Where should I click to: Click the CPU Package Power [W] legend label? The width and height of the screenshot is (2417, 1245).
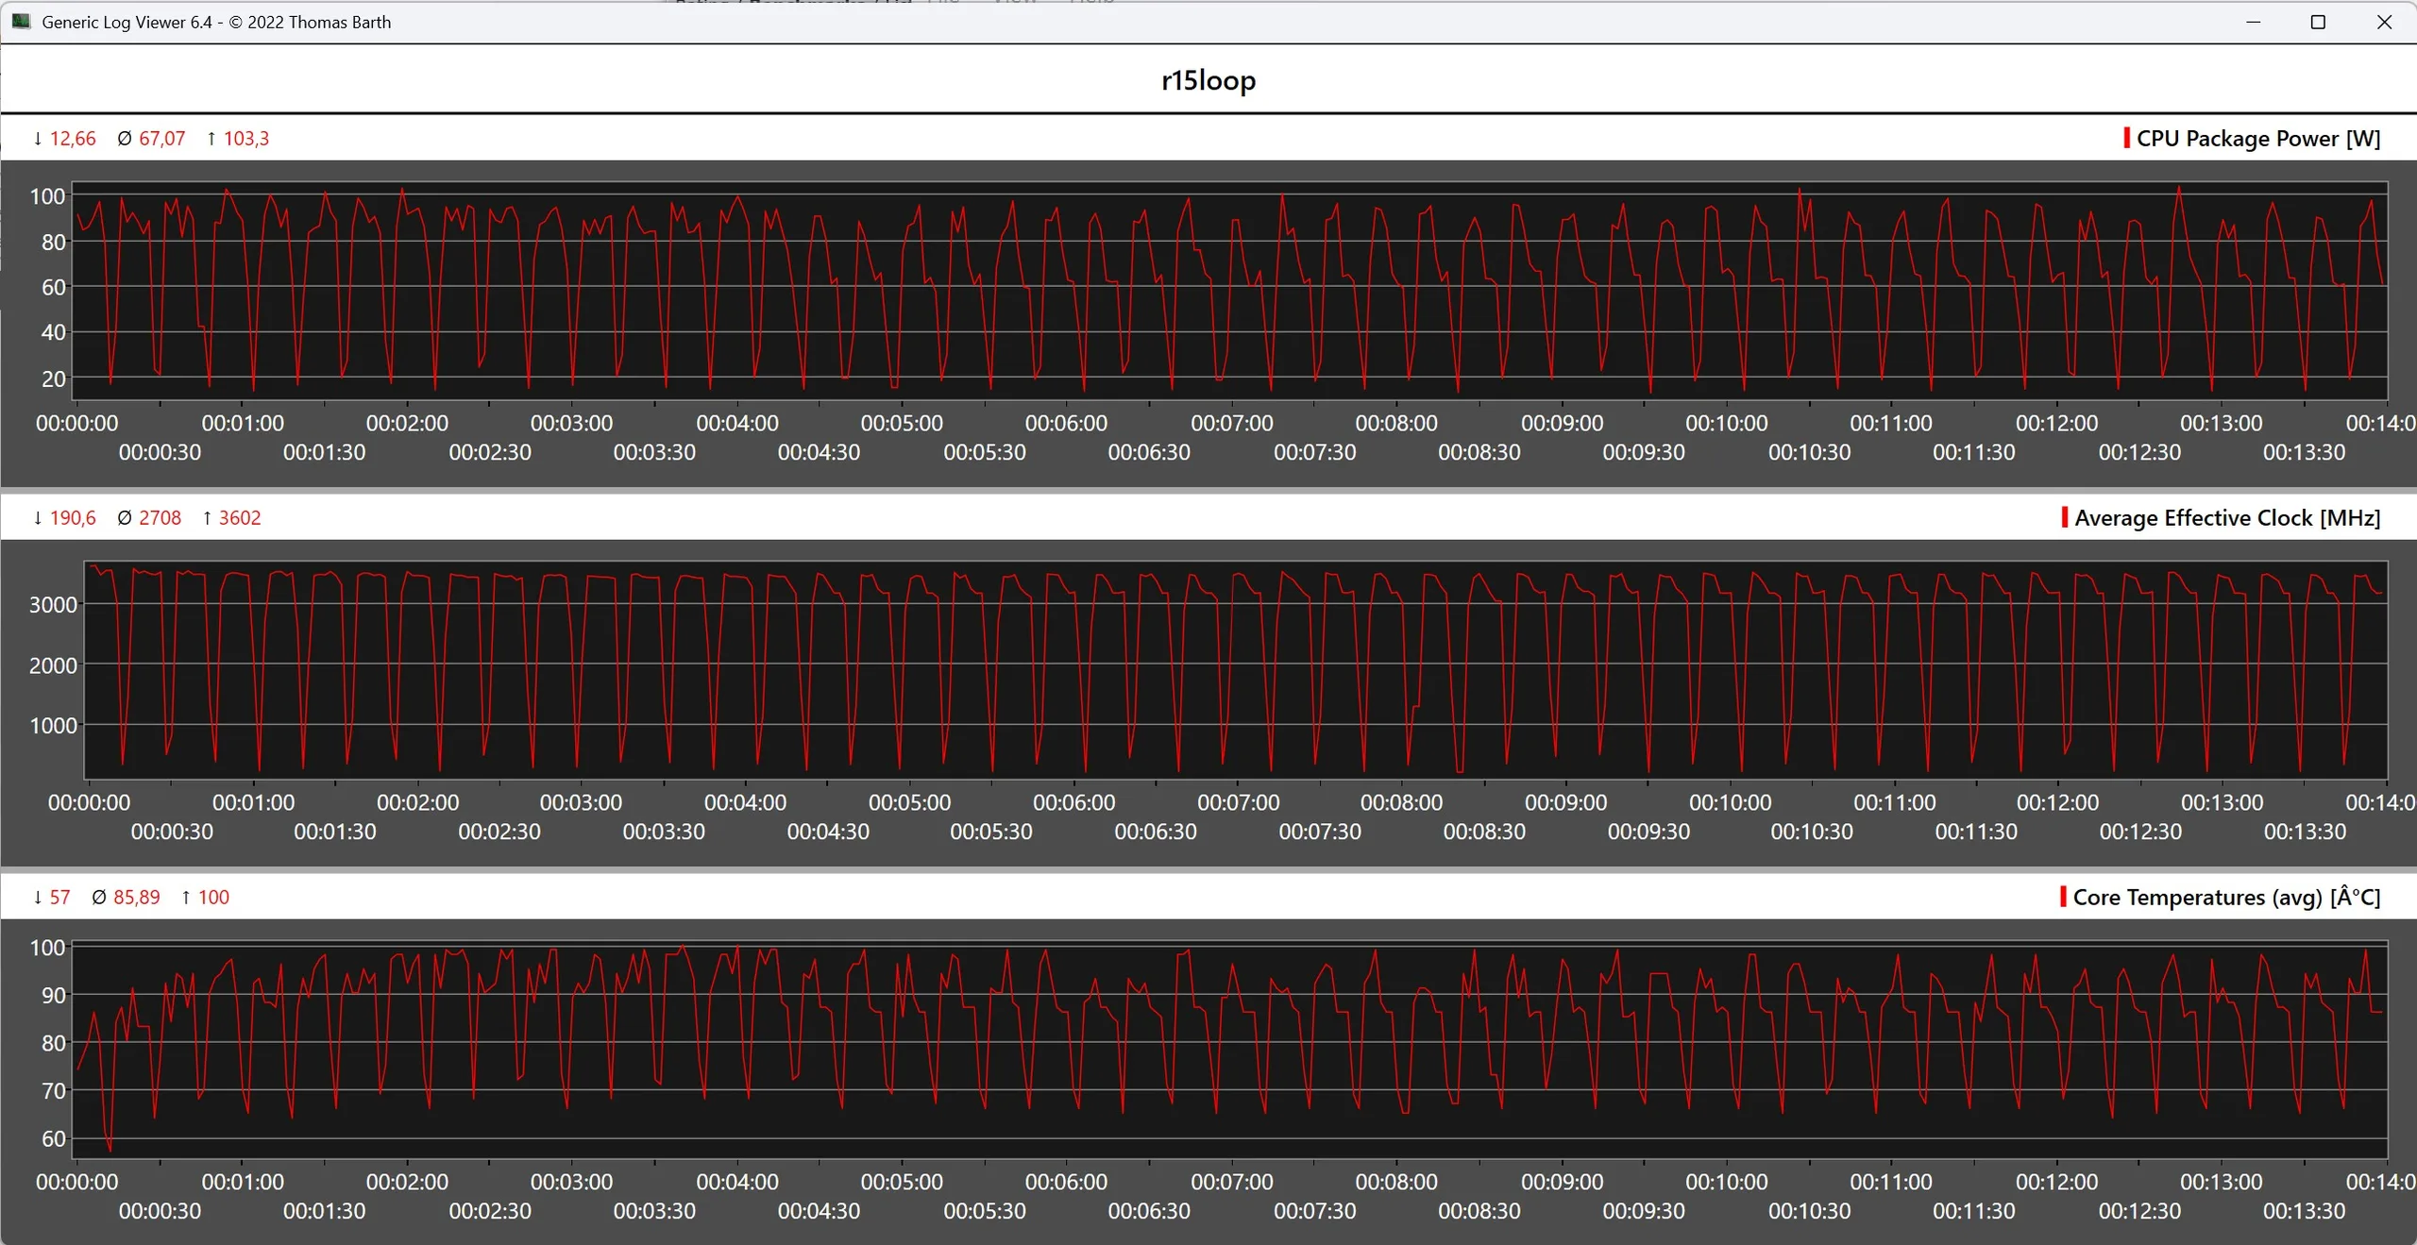point(2257,139)
